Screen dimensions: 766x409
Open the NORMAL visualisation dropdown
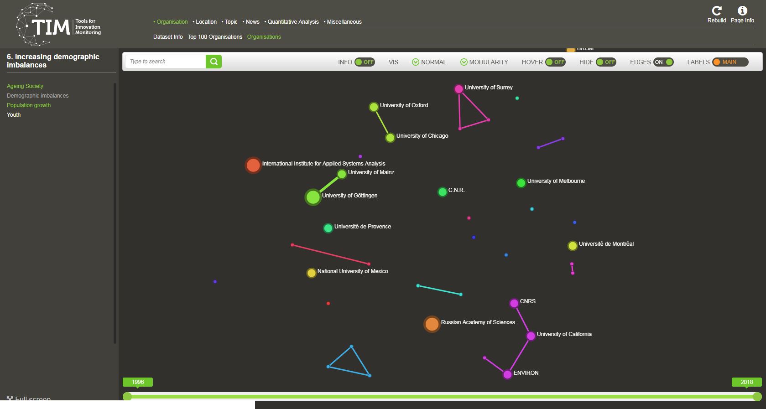pos(429,62)
